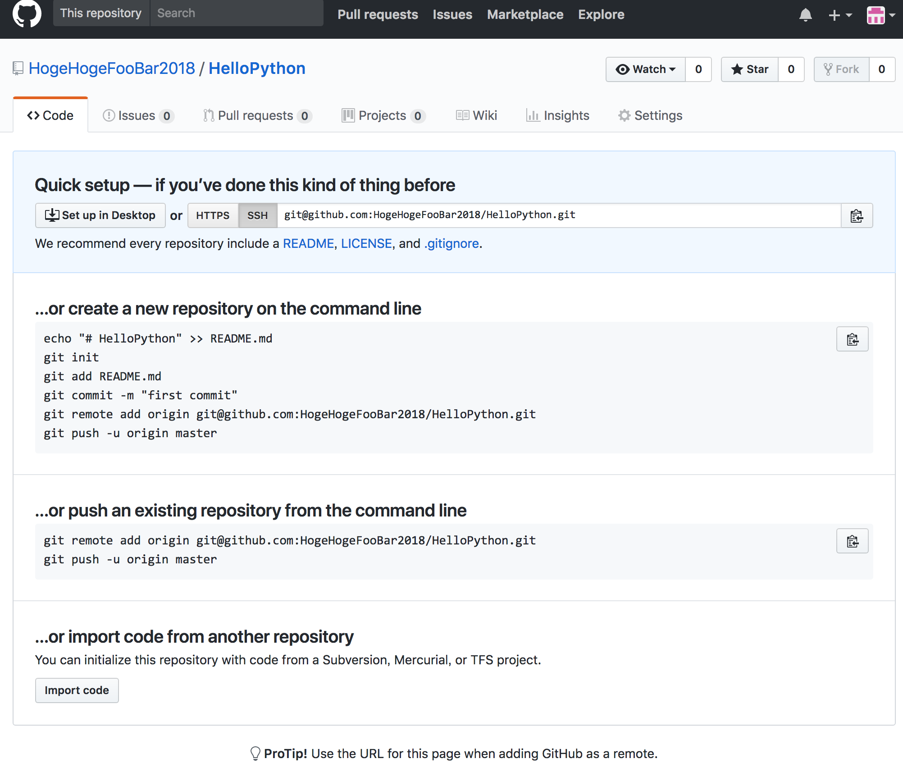Copy the push existing repository commands
Image resolution: width=903 pixels, height=777 pixels.
[x=852, y=541]
